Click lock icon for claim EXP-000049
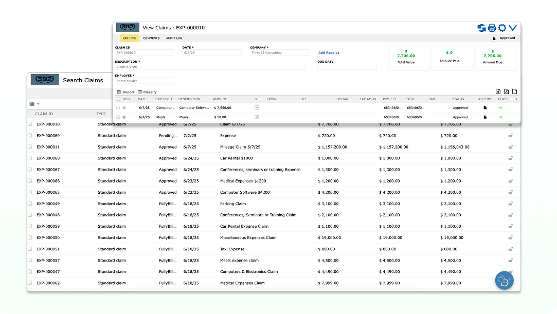557x314 pixels. pyautogui.click(x=511, y=204)
